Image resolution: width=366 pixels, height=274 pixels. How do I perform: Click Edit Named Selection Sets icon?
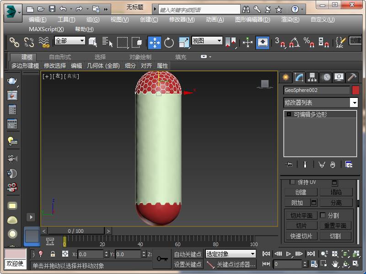(x=340, y=42)
